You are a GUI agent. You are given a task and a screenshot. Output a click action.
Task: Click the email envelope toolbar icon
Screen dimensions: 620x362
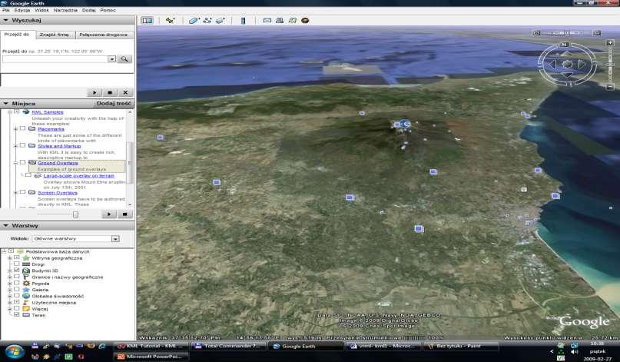(267, 20)
